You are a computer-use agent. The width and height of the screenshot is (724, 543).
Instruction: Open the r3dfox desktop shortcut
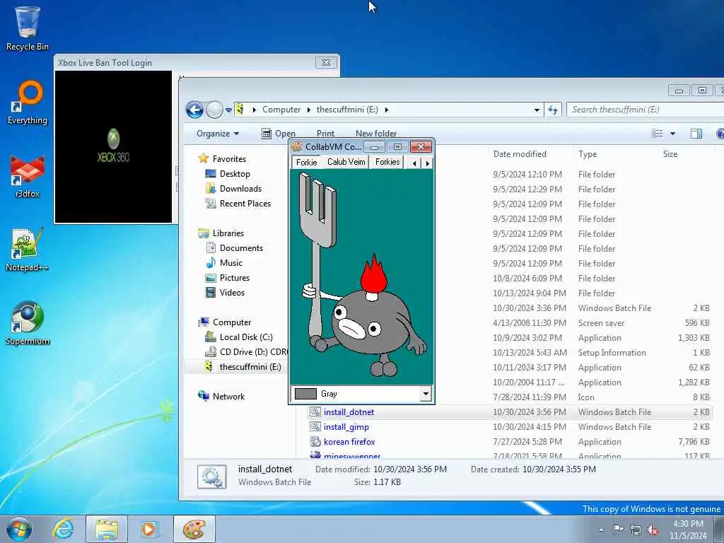pyautogui.click(x=28, y=176)
